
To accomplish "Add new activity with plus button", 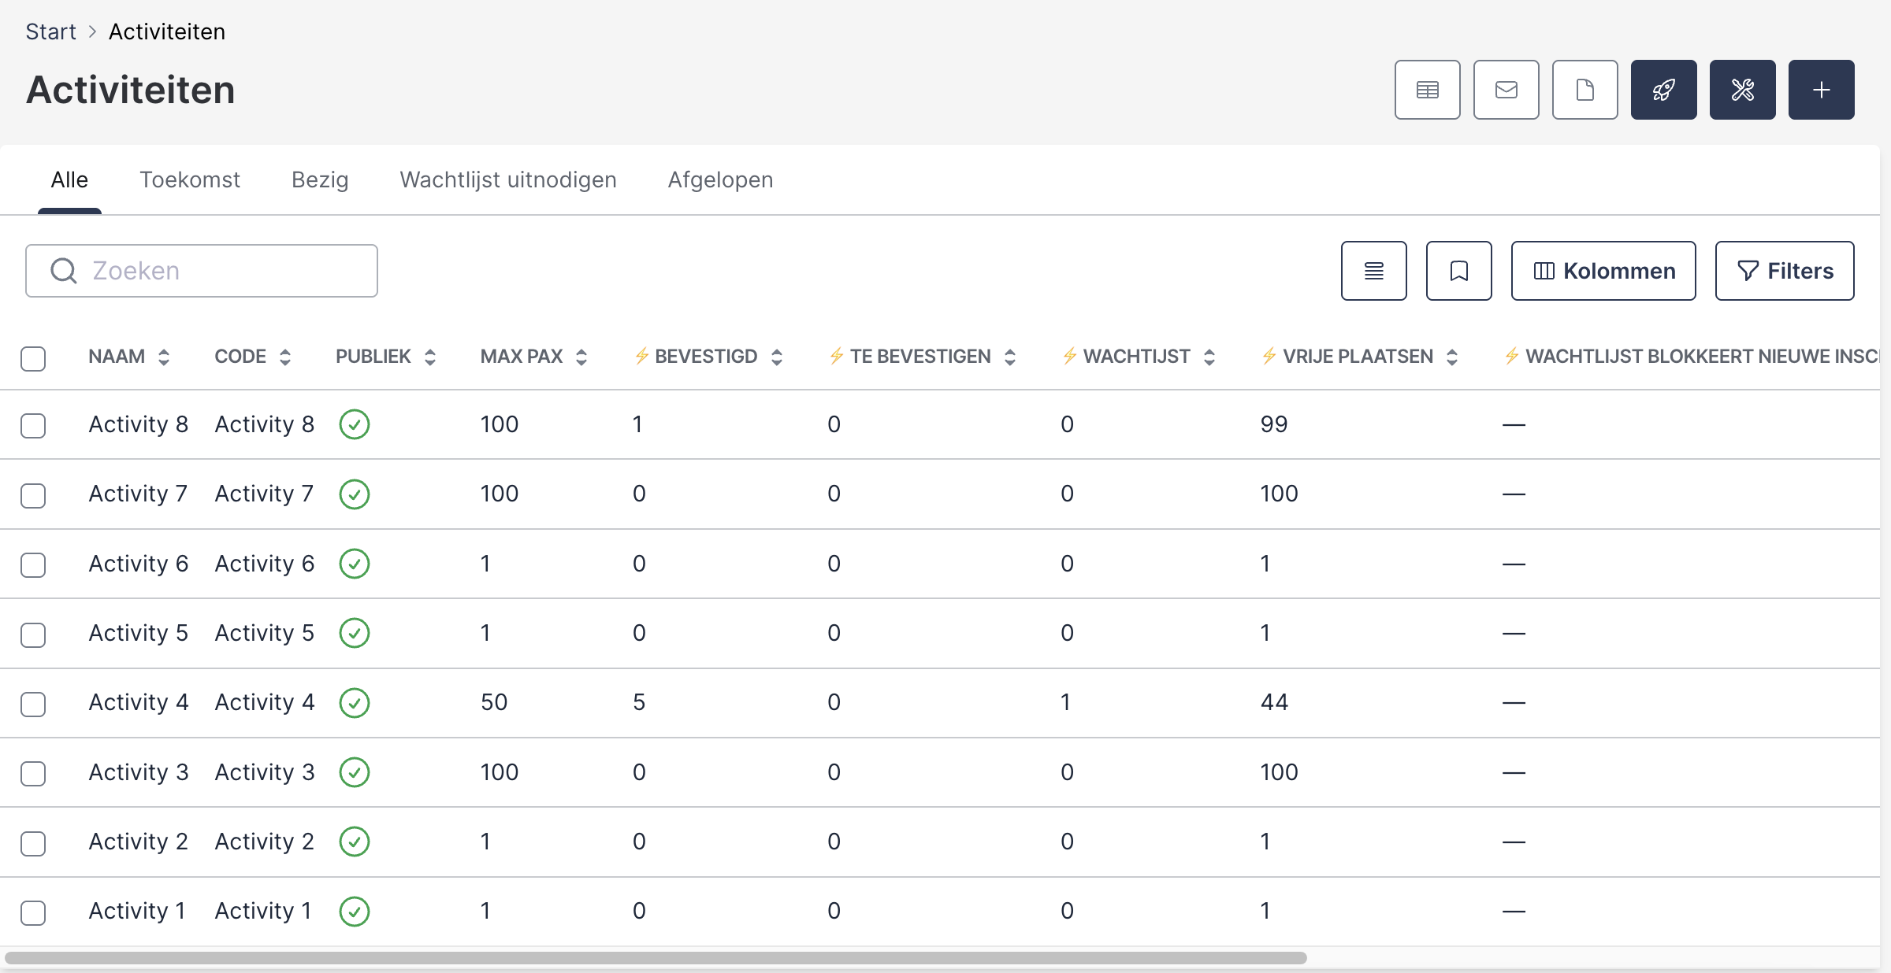I will [x=1821, y=90].
